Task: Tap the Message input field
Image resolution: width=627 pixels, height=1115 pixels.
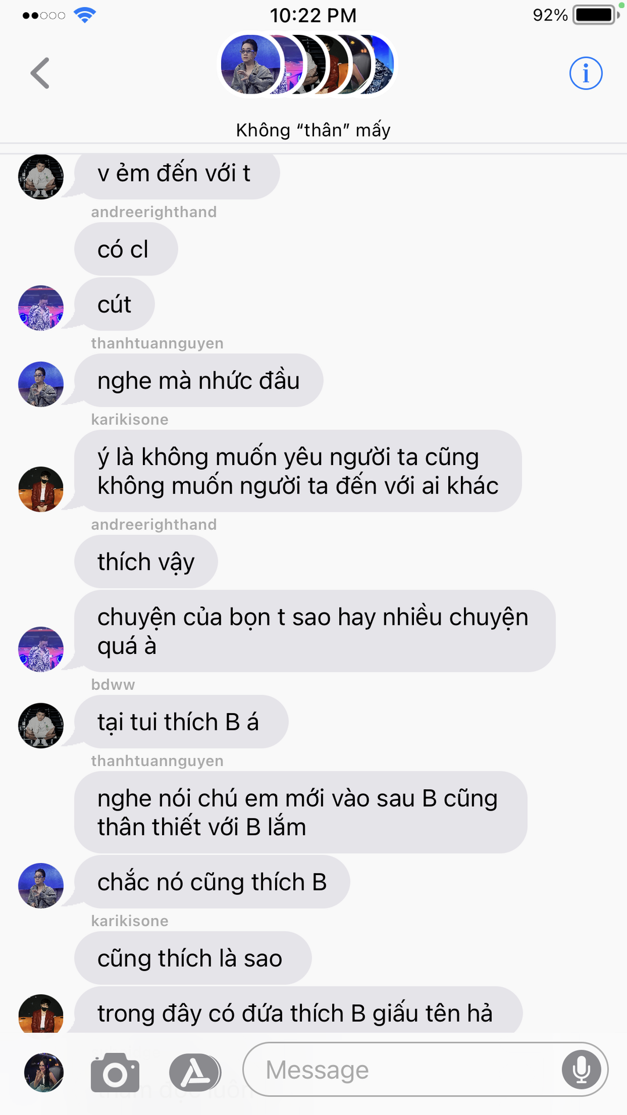Action: pos(425,1069)
